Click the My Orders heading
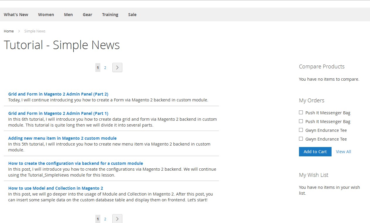This screenshot has width=370, height=223. (312, 101)
